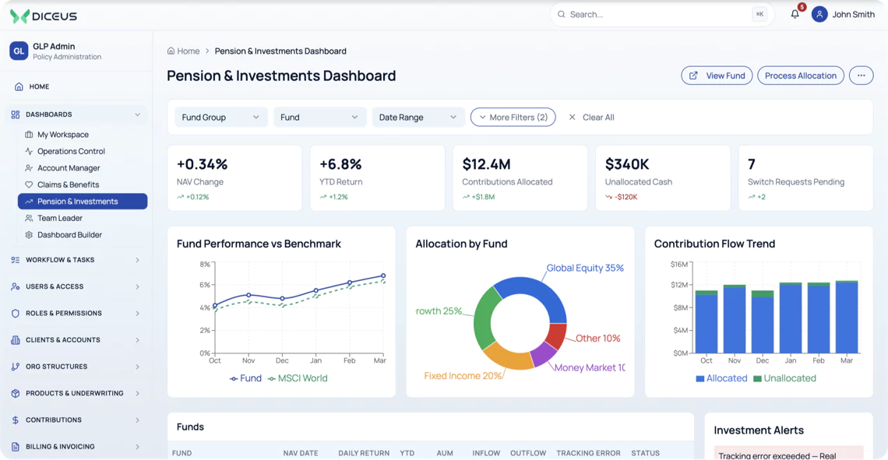Screen dimensions: 888x460
Task: Click the search magnifier icon
Action: (x=561, y=14)
